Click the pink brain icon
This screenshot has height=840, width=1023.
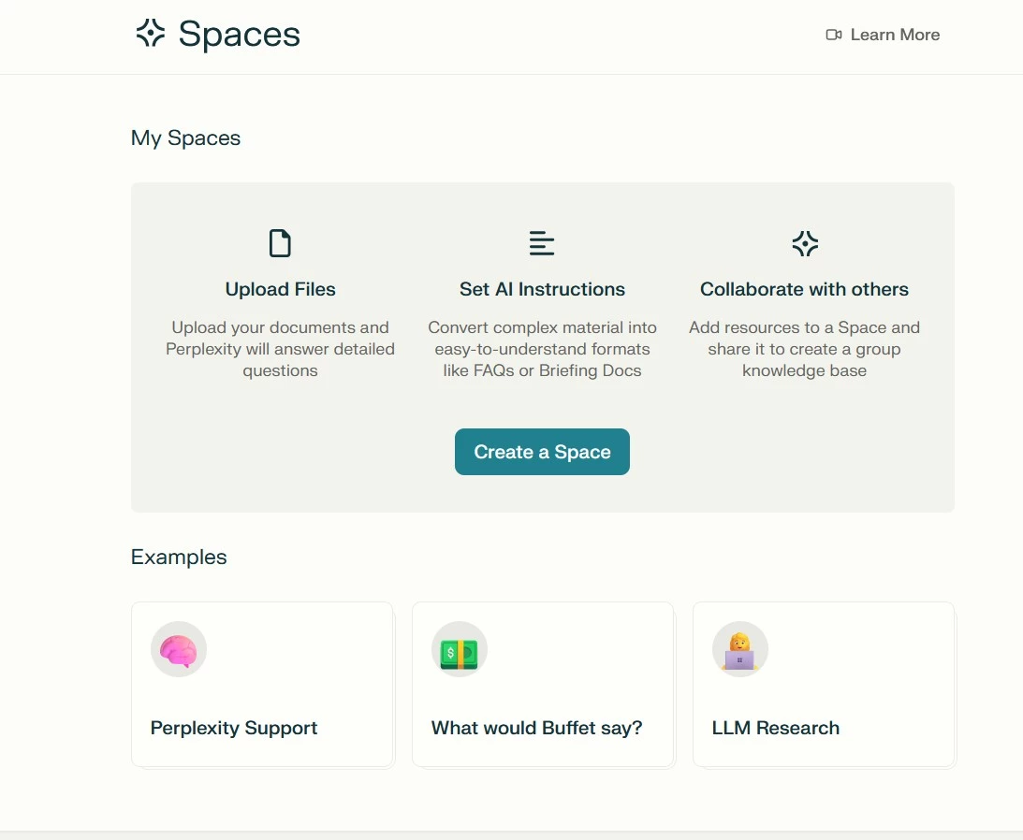click(x=179, y=649)
